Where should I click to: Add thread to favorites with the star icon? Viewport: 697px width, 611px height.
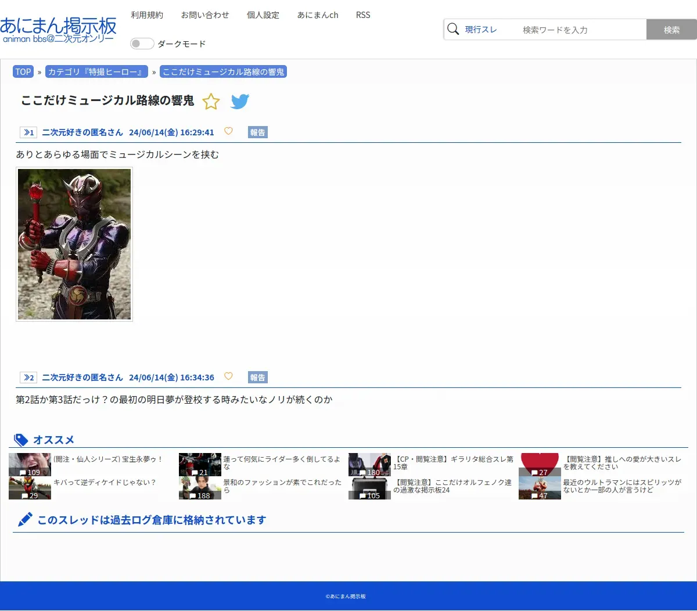click(211, 102)
